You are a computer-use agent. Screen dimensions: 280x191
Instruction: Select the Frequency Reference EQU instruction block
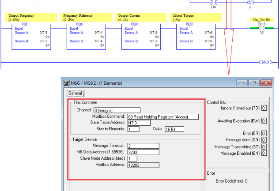tap(86, 37)
